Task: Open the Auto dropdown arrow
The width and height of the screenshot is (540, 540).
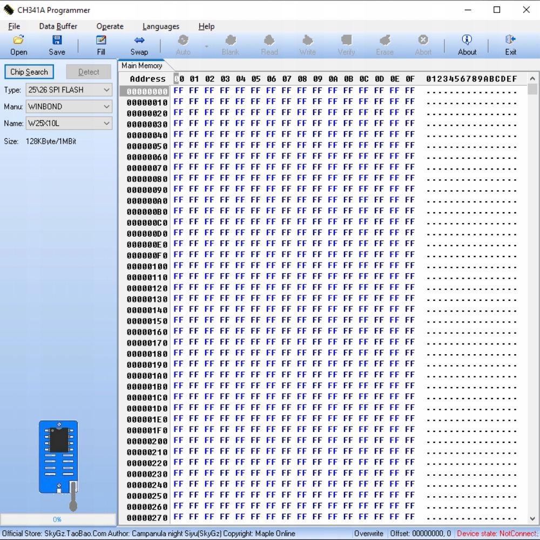Action: pos(206,46)
